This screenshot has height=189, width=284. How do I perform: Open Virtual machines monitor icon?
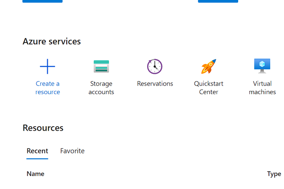pos(262,66)
